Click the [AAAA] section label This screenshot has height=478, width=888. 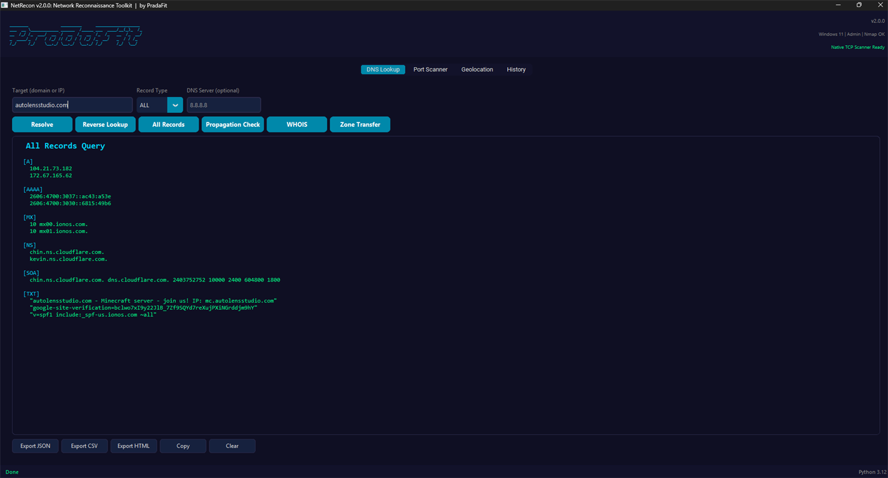33,190
